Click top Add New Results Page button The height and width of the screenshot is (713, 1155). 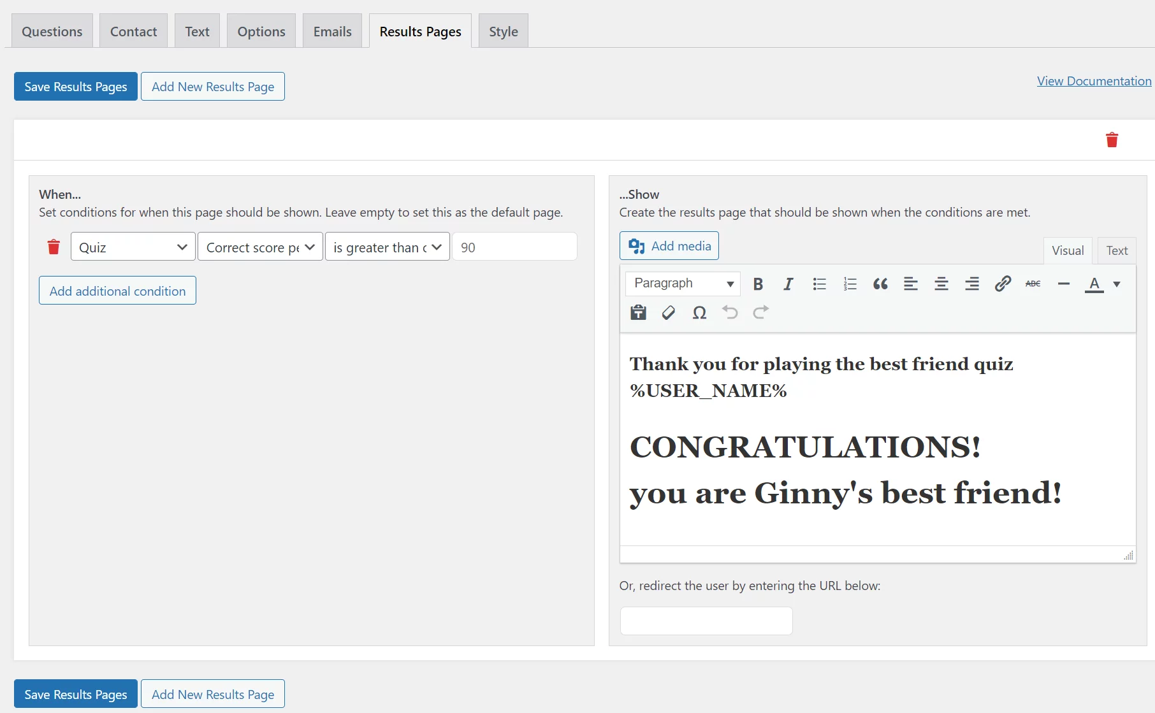[213, 87]
